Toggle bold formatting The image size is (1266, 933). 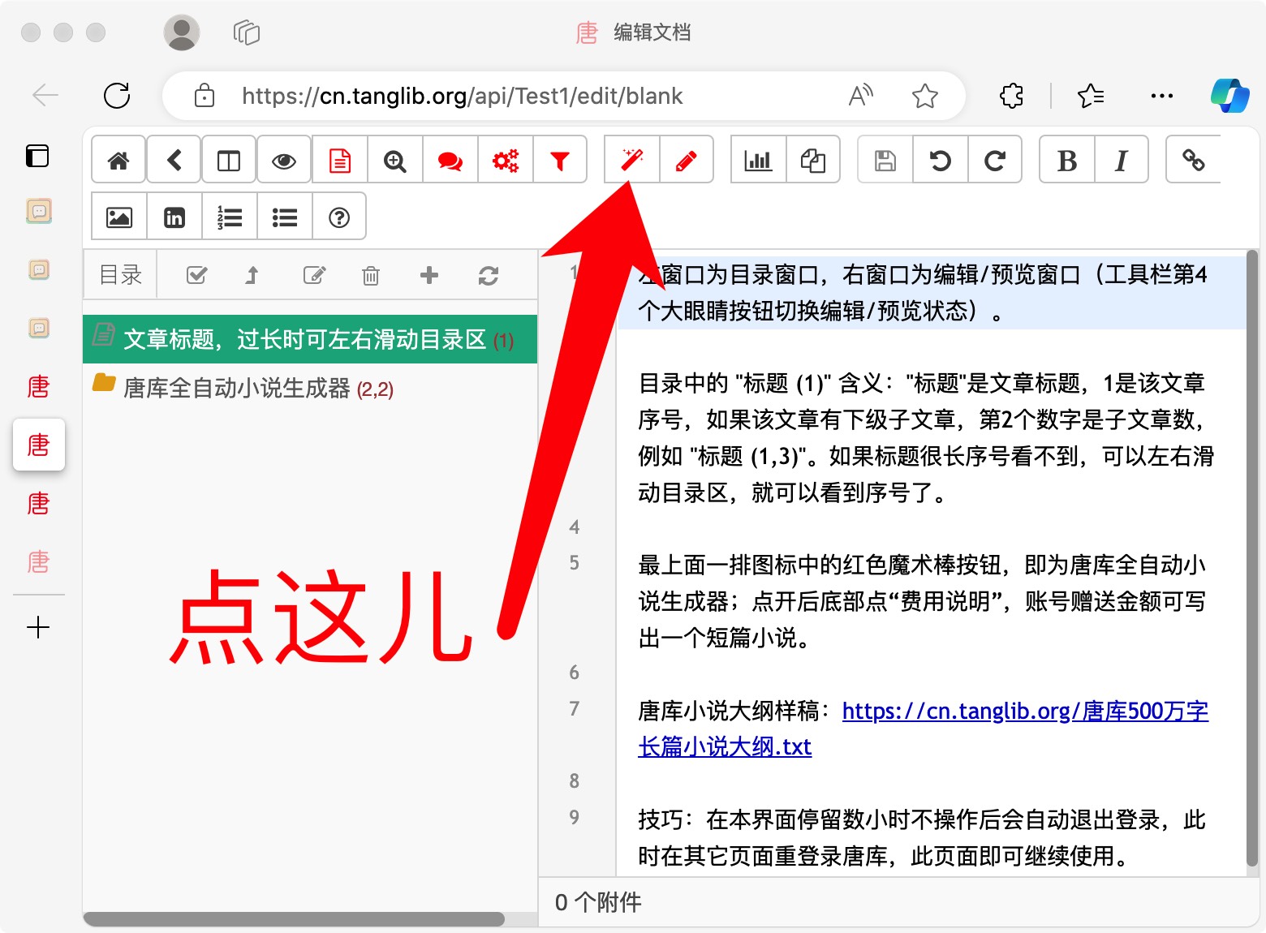[1066, 160]
